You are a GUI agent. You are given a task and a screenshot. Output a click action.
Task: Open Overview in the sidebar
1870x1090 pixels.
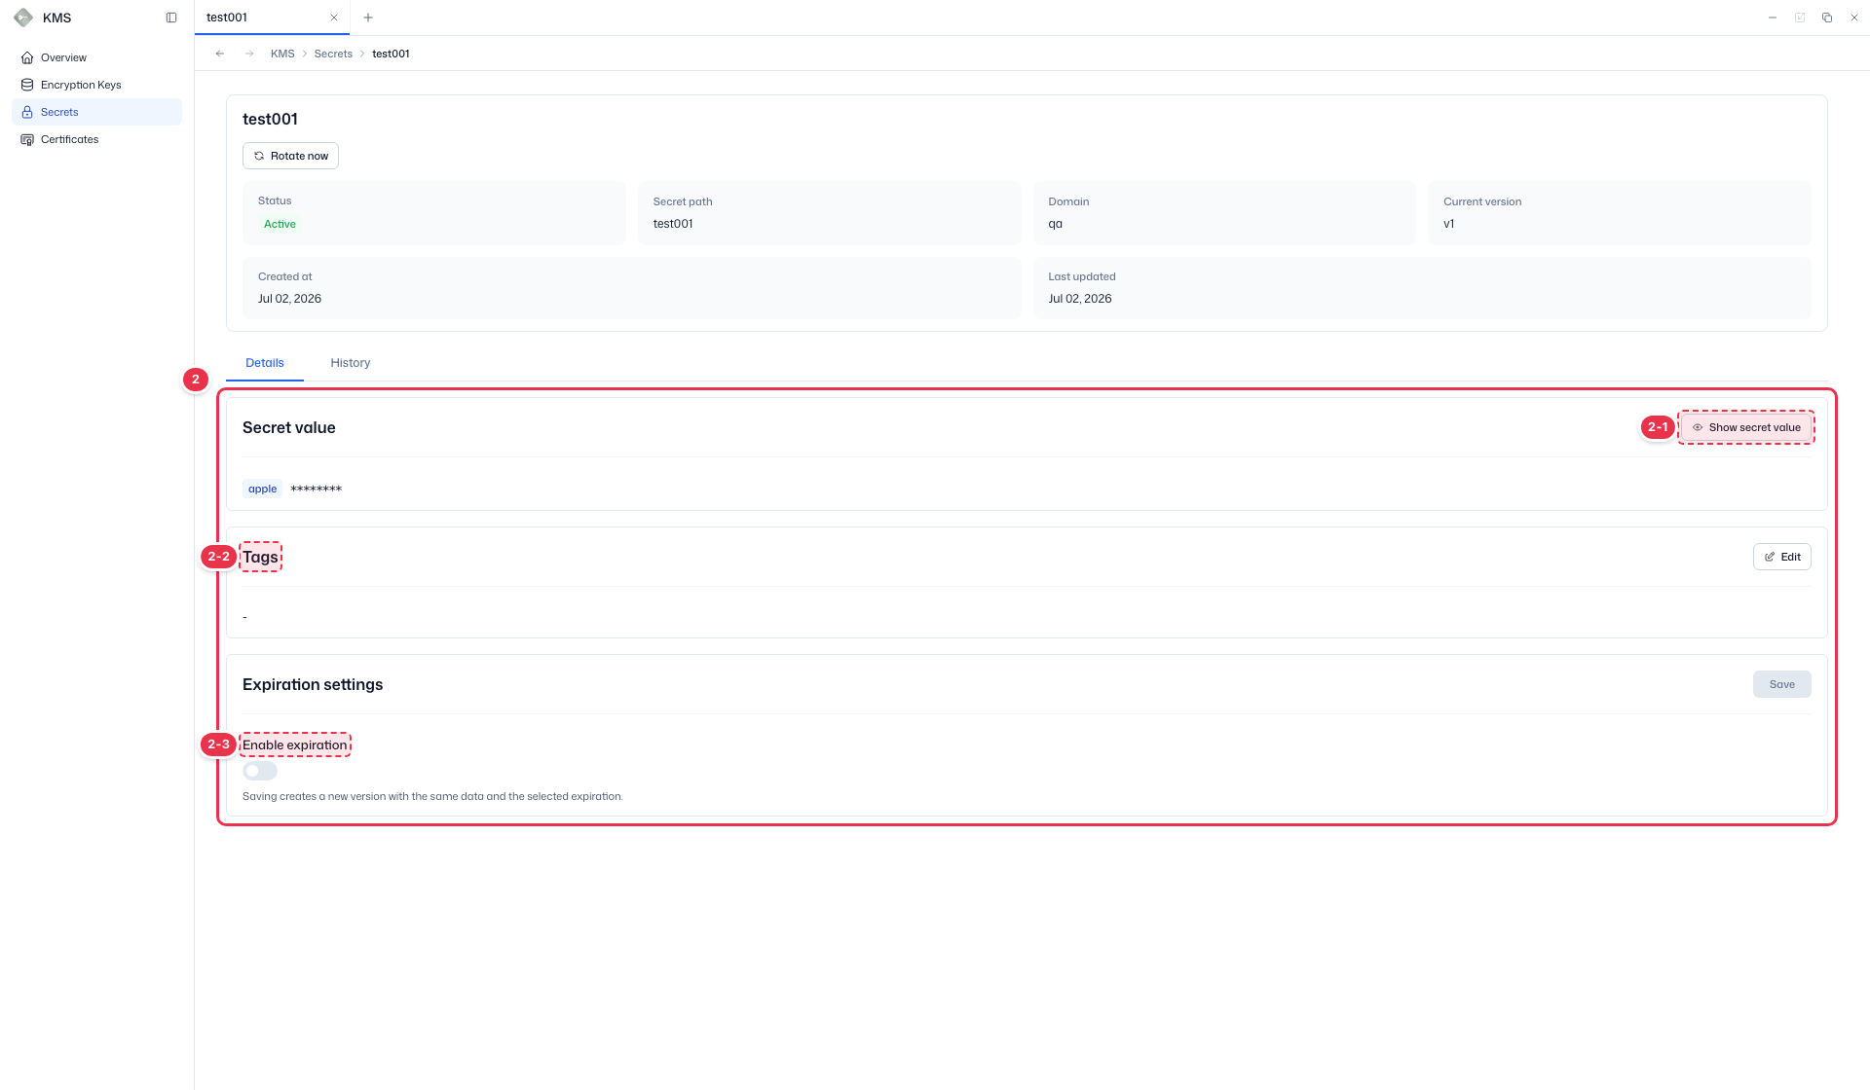click(96, 57)
